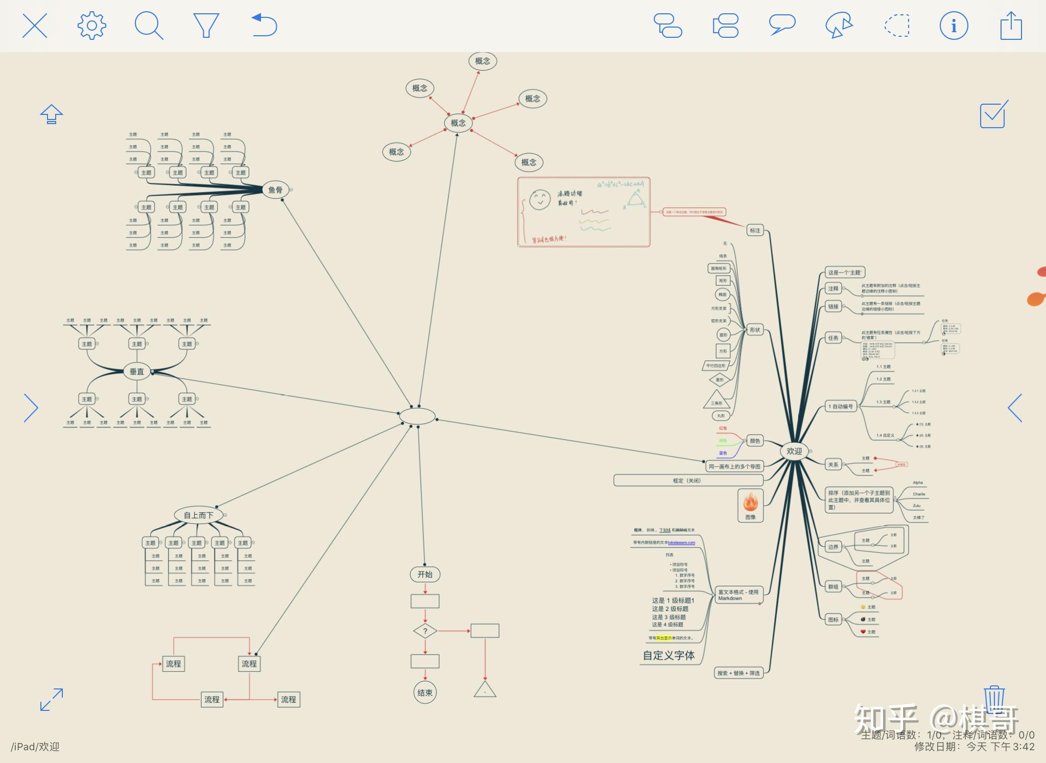The height and width of the screenshot is (763, 1046).
Task: Select the dashed boundary lasso tool
Action: (897, 26)
